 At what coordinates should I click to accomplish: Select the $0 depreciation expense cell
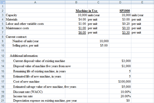coord(128,101)
